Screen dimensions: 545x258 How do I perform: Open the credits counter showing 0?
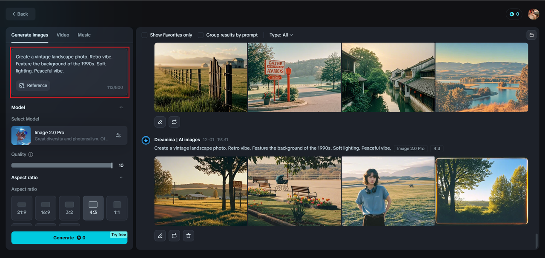point(514,14)
